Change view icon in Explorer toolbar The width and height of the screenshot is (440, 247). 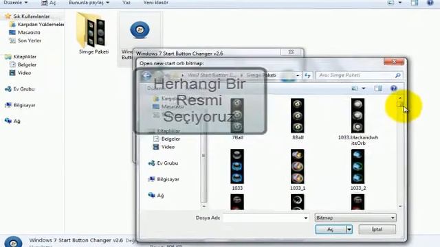pos(391,3)
